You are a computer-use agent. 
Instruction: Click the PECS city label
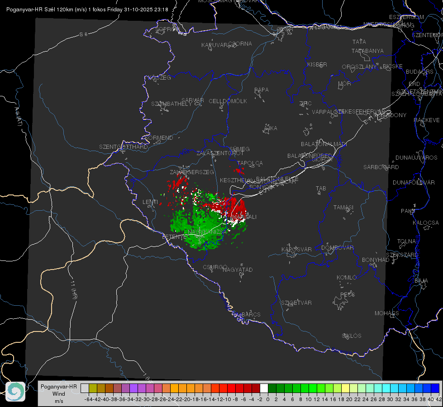click(347, 294)
